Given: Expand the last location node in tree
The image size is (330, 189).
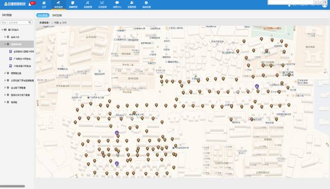Looking at the screenshot, I should point(5,102).
